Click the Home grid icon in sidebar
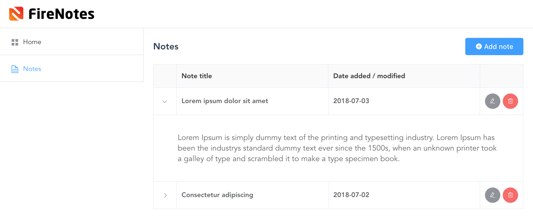Viewport: 533px width, 222px height. click(x=15, y=42)
